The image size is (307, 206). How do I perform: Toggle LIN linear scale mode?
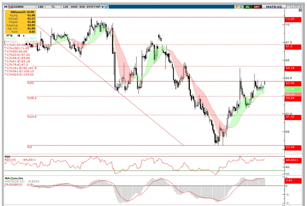coord(66,7)
